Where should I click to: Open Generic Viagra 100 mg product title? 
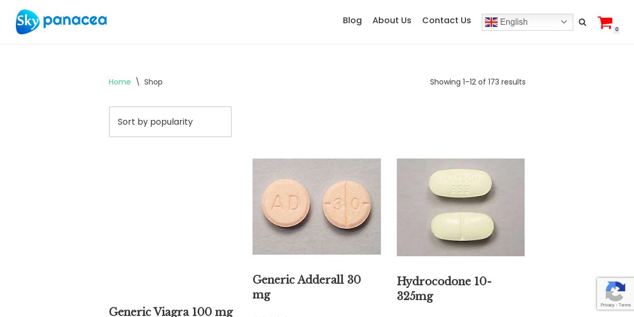coord(171,312)
